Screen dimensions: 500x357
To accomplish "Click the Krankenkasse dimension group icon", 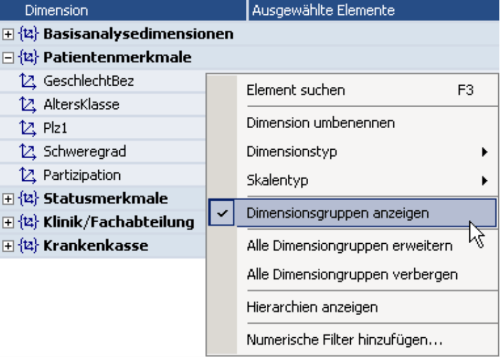I will point(28,246).
